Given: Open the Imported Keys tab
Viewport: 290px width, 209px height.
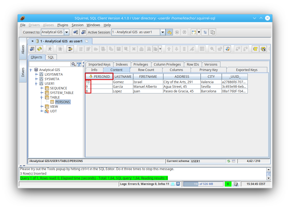Looking at the screenshot, I should tap(99, 64).
